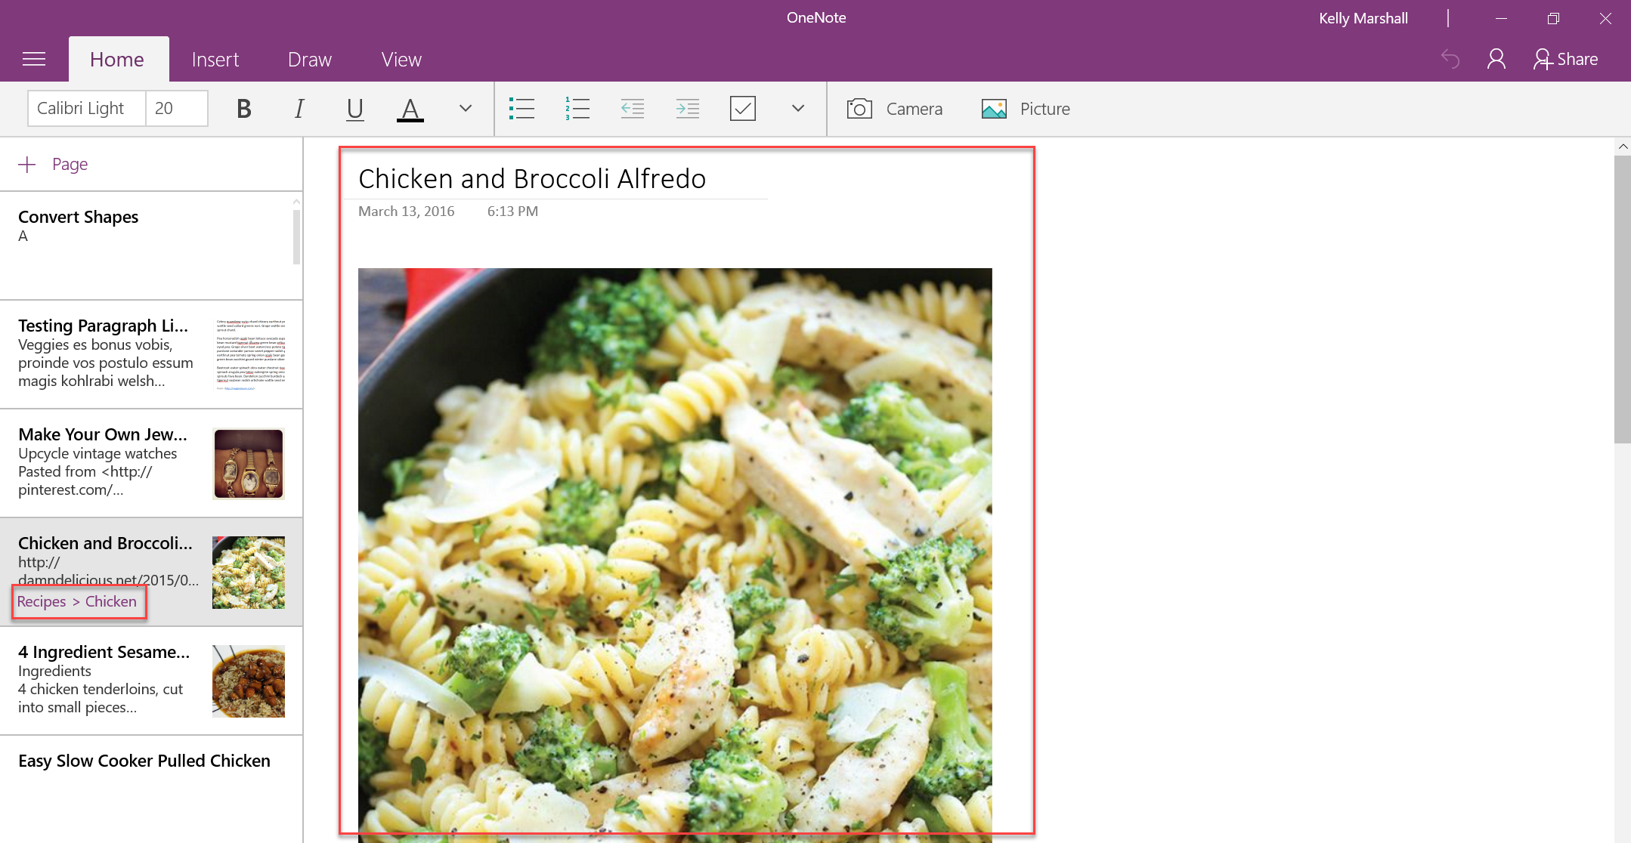The height and width of the screenshot is (843, 1631).
Task: Switch to the Draw ribbon tab
Action: coord(309,58)
